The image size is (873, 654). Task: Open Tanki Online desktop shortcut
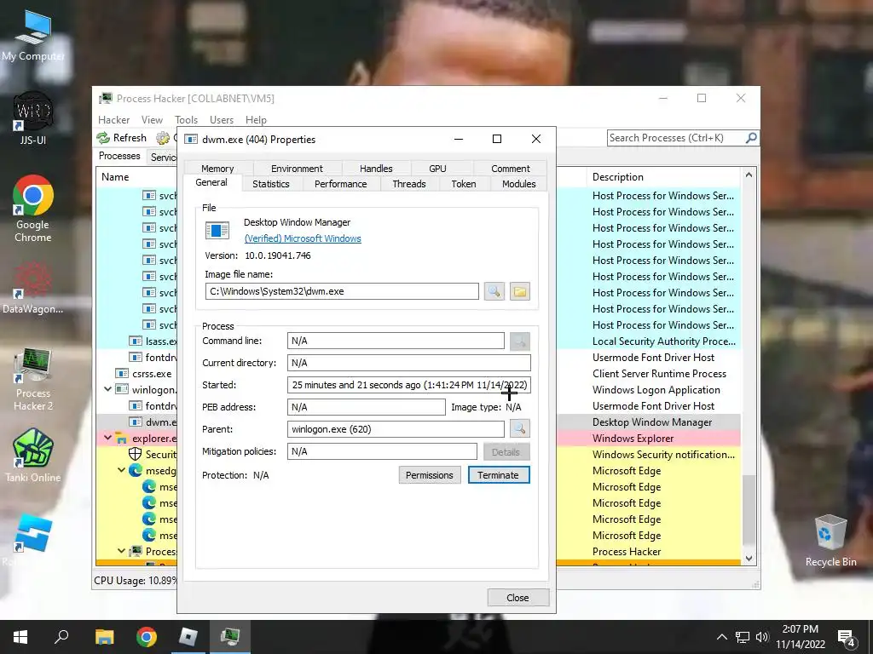click(x=33, y=455)
